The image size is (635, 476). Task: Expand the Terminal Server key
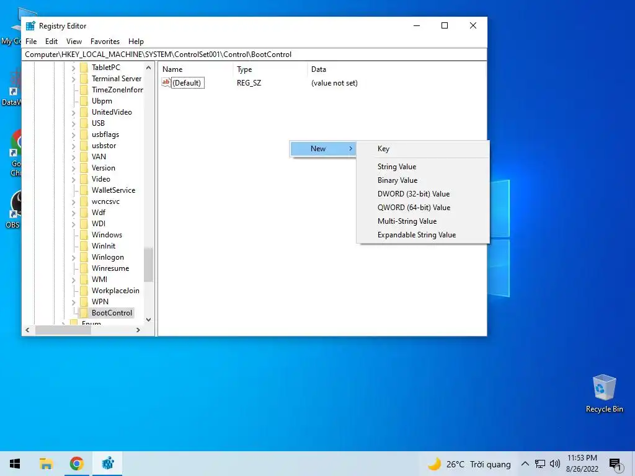click(x=73, y=79)
